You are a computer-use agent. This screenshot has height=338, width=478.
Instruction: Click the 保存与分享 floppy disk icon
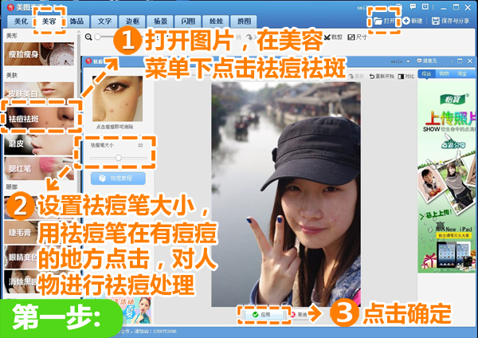(435, 21)
